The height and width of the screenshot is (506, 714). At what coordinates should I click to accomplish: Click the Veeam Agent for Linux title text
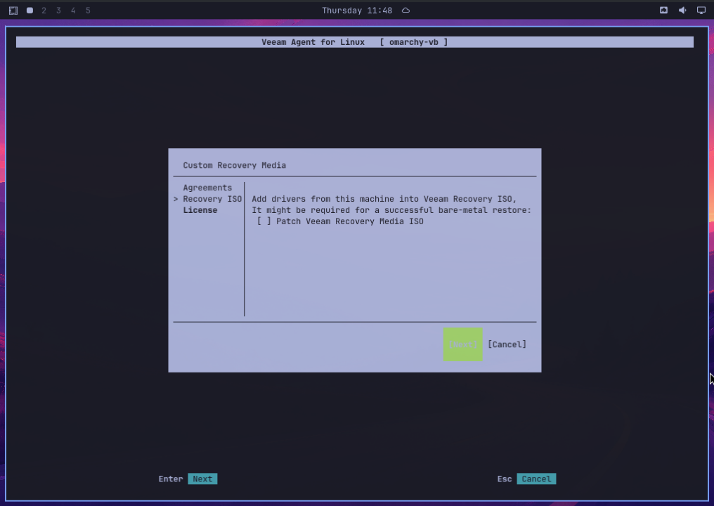[x=313, y=42]
